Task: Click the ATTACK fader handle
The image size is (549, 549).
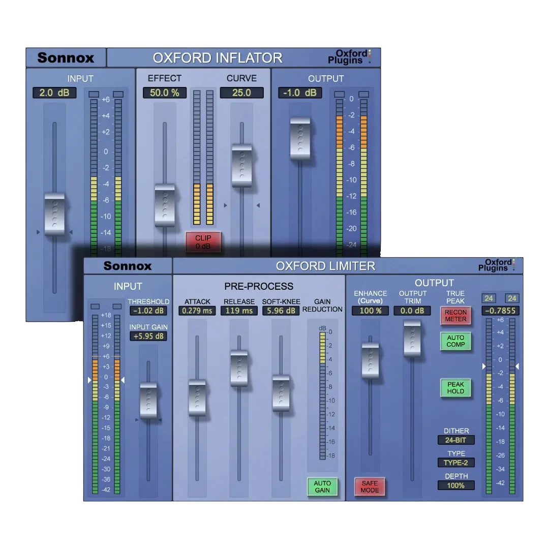Action: click(x=197, y=398)
